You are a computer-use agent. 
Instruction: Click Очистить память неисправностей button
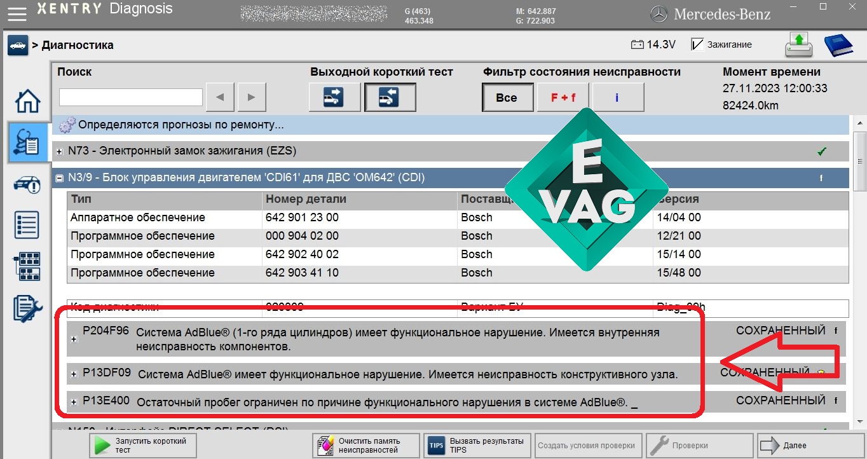(x=366, y=445)
